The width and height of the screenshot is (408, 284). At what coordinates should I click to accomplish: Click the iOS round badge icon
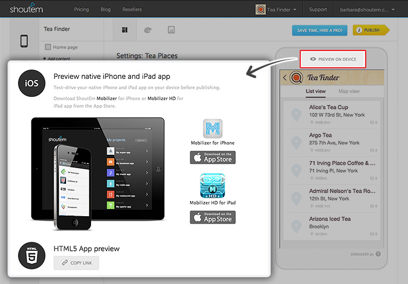[32, 83]
